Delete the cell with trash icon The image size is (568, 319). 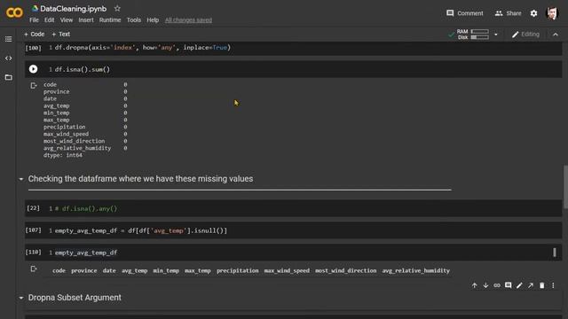coord(542,285)
